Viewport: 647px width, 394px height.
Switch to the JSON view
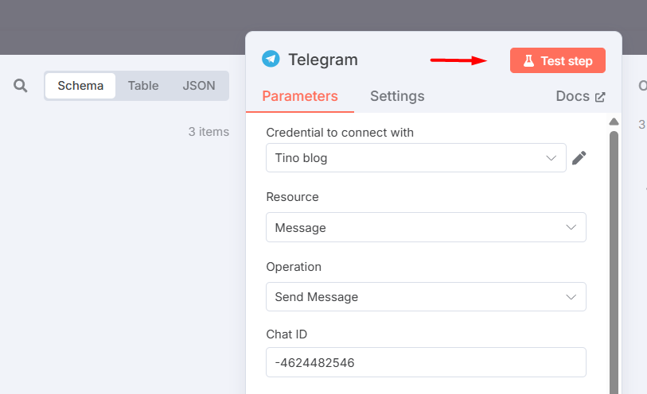(x=199, y=86)
